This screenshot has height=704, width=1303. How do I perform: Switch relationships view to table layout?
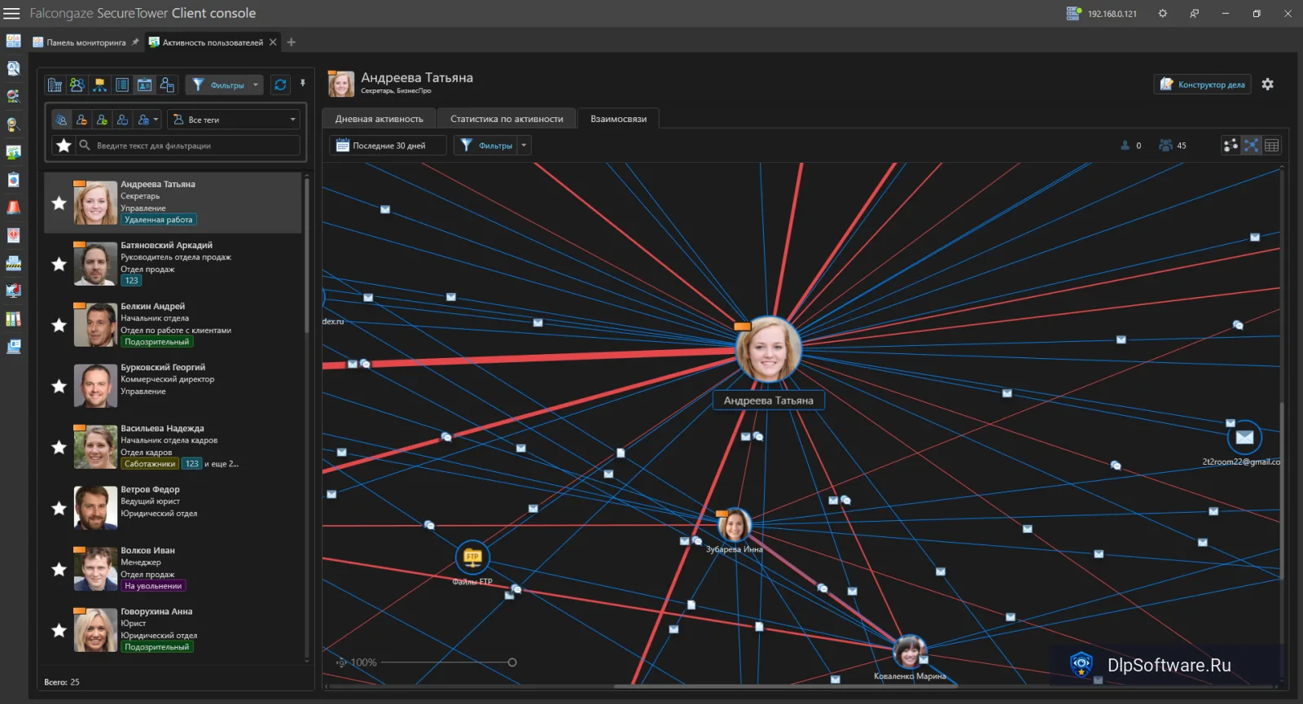click(x=1272, y=145)
